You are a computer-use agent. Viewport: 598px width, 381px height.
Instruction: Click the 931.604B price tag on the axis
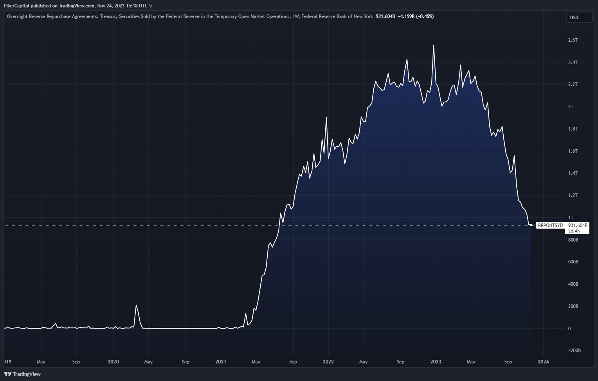tap(578, 225)
